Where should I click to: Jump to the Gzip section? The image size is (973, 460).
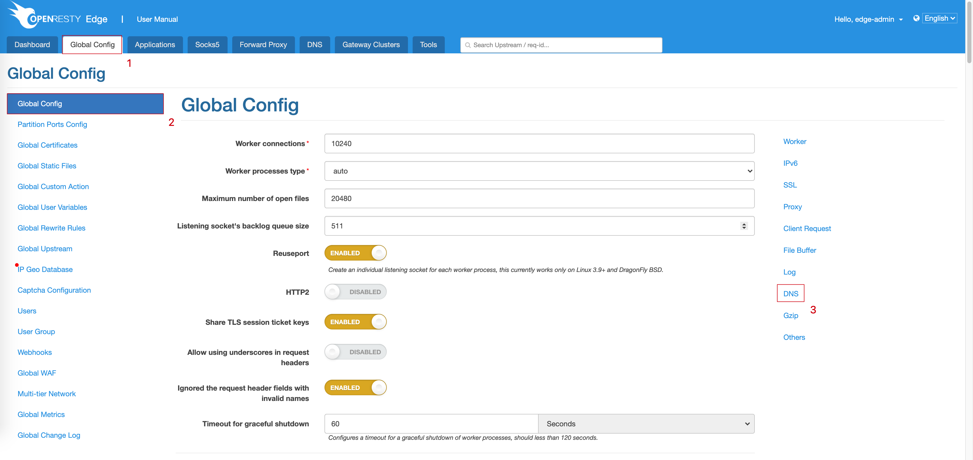pos(791,315)
